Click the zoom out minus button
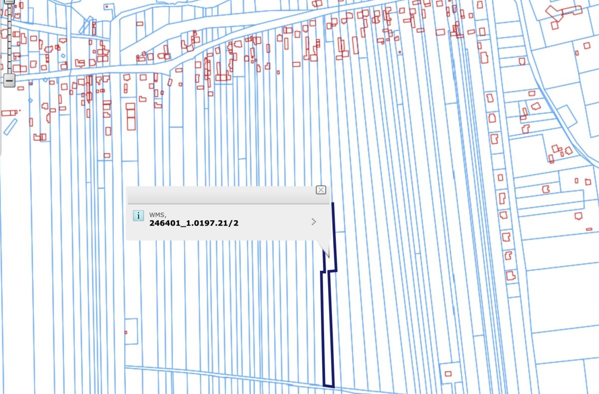The image size is (599, 394). (x=9, y=80)
